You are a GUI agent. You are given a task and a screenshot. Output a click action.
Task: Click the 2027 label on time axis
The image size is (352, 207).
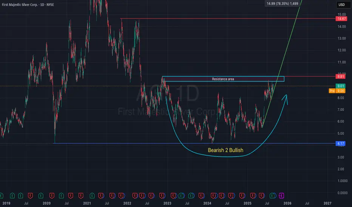pyautogui.click(x=327, y=203)
